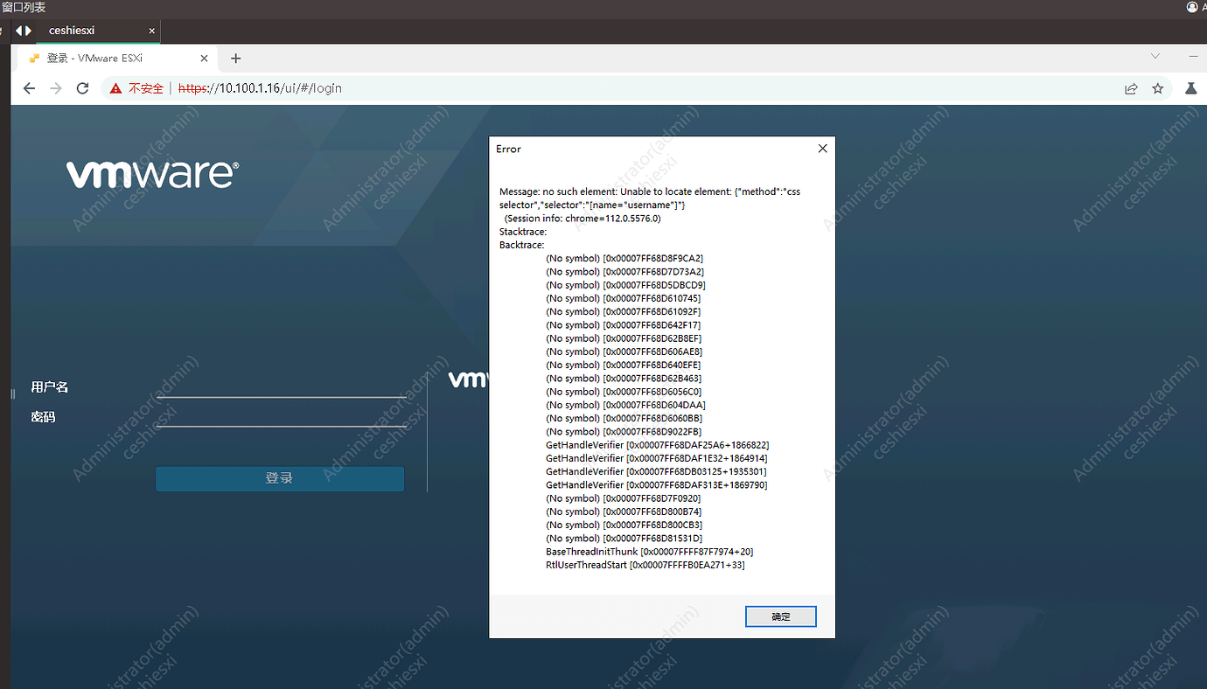
Task: Click the back navigation arrow
Action: (29, 87)
